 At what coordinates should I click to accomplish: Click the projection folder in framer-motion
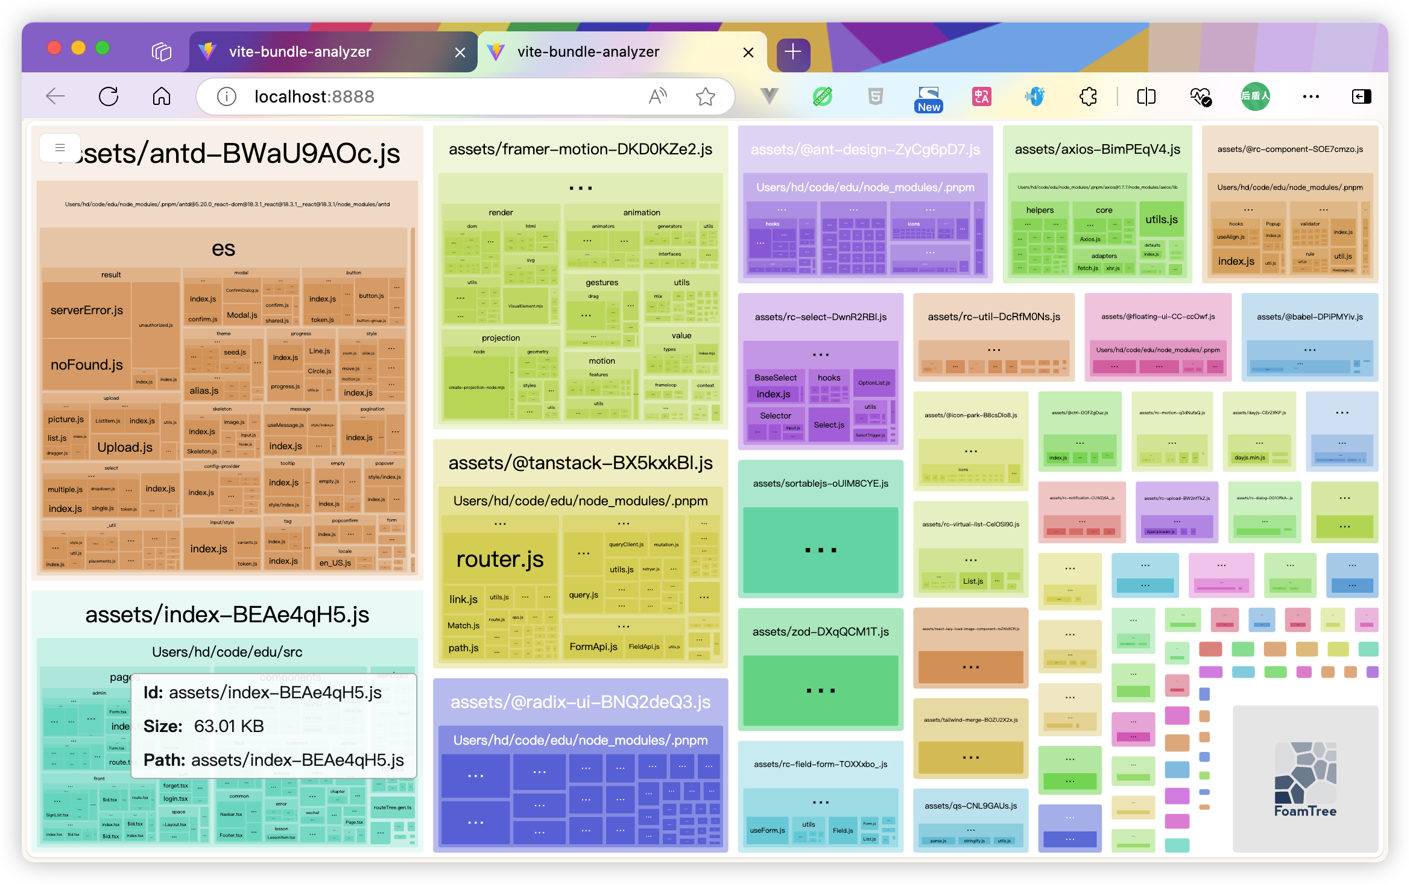pyautogui.click(x=501, y=338)
